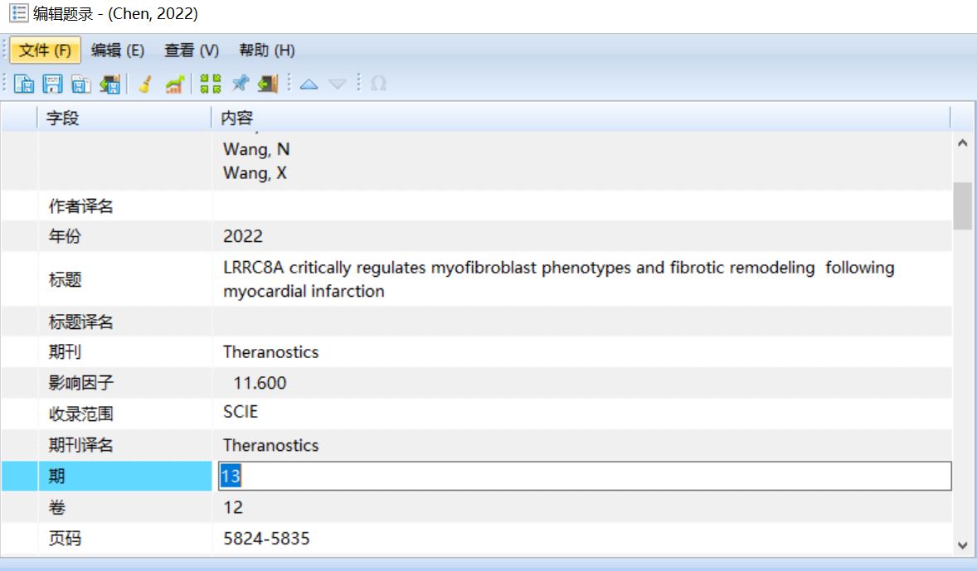This screenshot has height=571, width=977.
Task: Click the 期刊 value Theranostics
Action: coord(271,352)
